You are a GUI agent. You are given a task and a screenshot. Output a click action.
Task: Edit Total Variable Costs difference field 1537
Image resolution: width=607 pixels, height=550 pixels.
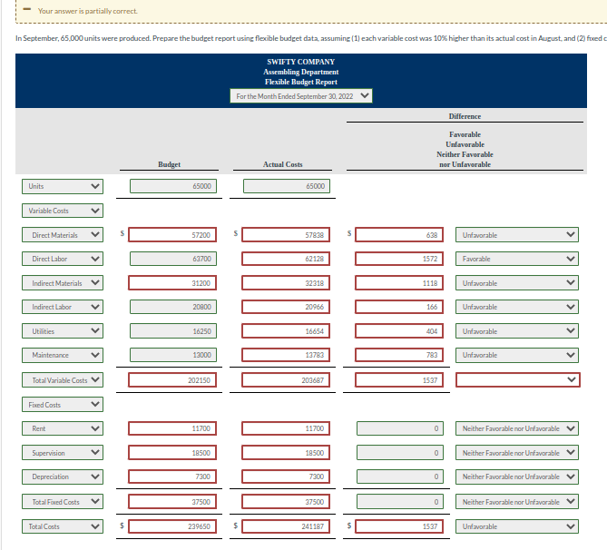pyautogui.click(x=399, y=380)
